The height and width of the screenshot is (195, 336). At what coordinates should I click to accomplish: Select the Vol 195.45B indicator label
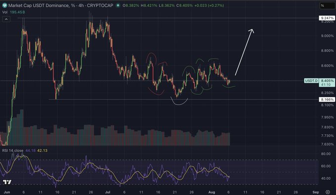[13, 12]
